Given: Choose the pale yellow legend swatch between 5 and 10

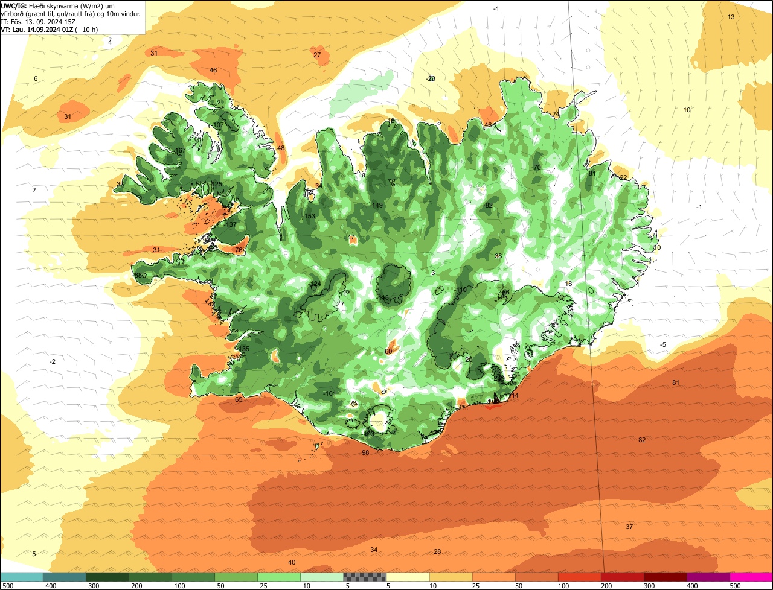Looking at the screenshot, I should pyautogui.click(x=408, y=577).
